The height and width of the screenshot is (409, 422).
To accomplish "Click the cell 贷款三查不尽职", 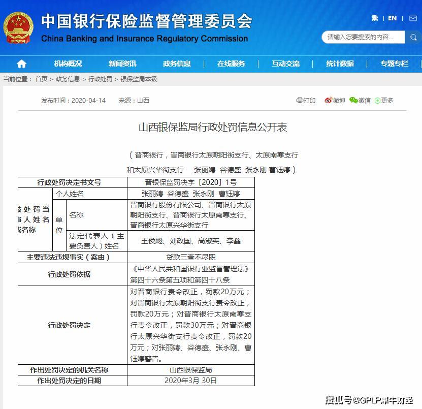I will click(x=191, y=257).
